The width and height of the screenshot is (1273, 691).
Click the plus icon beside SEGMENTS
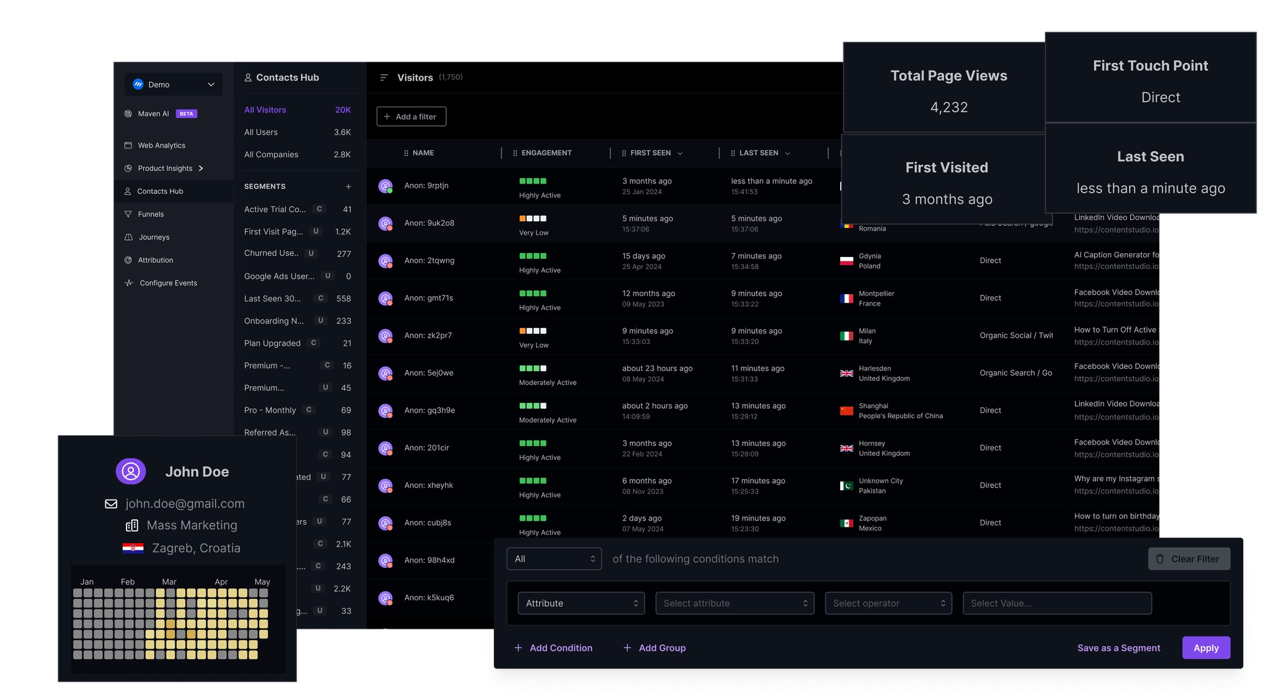[x=348, y=187]
